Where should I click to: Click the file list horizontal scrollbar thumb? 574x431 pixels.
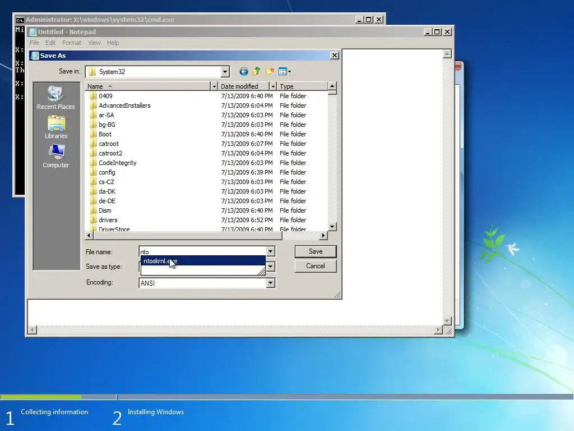point(188,235)
